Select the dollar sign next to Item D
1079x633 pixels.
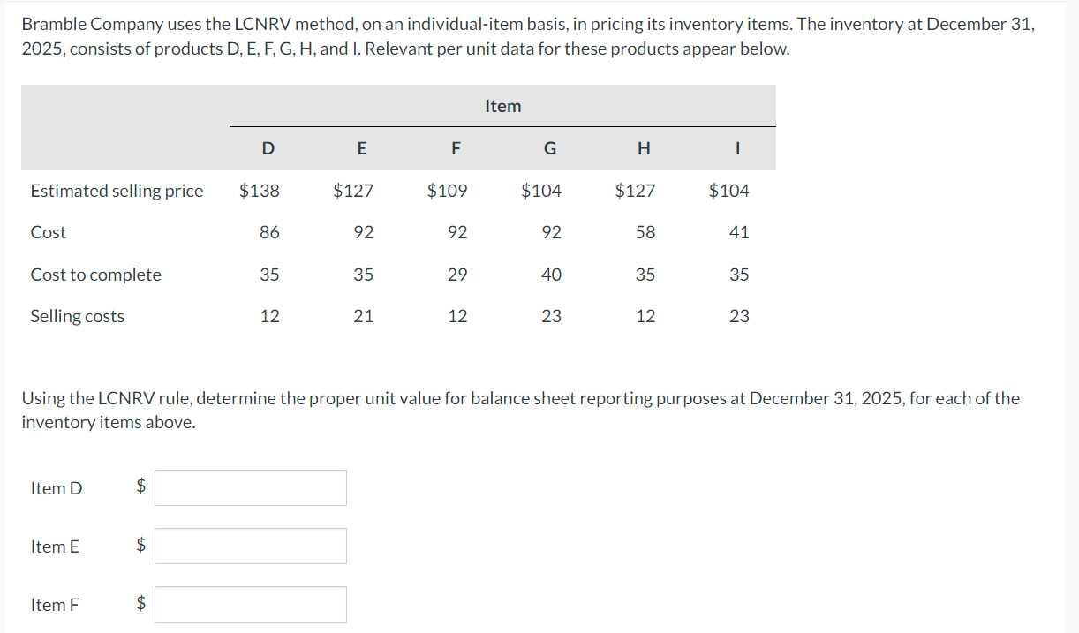click(x=140, y=486)
